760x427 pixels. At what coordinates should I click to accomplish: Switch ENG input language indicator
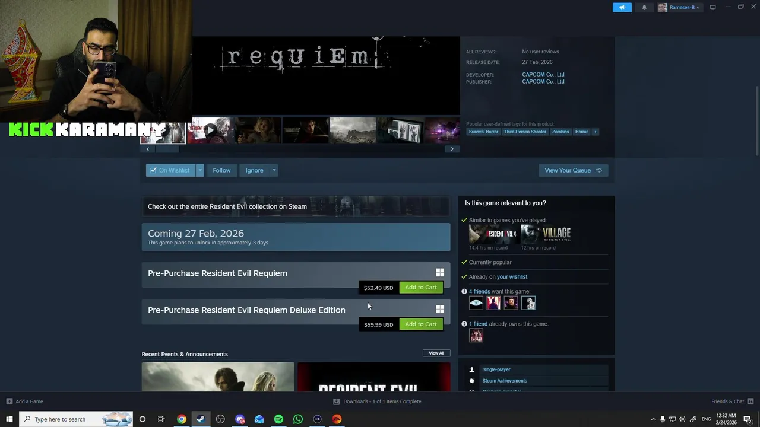706,419
